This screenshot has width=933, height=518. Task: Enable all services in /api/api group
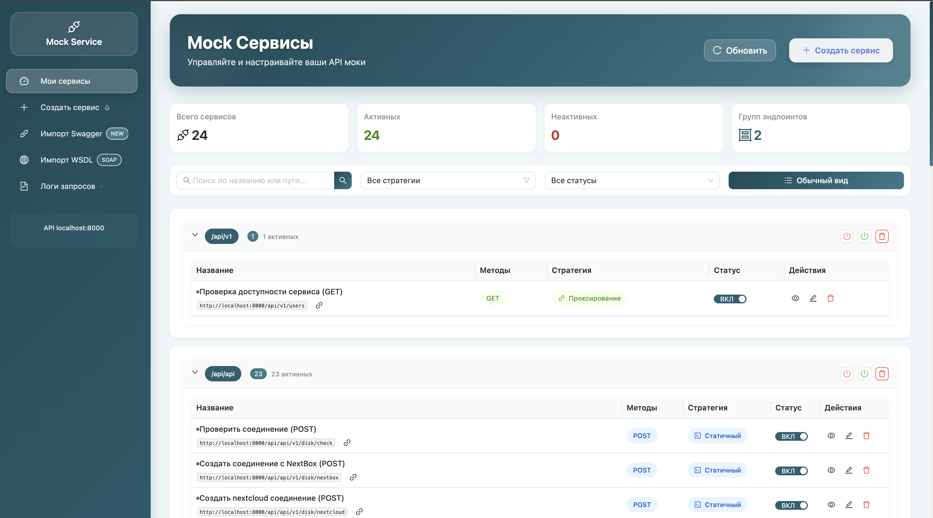[x=864, y=373]
